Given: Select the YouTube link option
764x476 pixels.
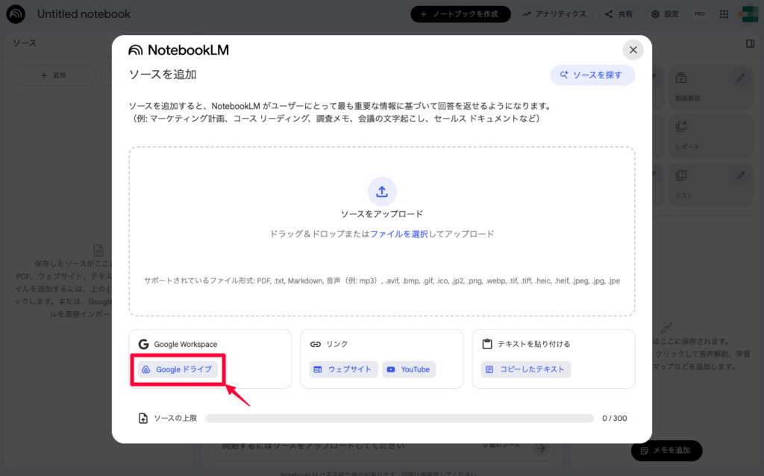Looking at the screenshot, I should (x=408, y=369).
